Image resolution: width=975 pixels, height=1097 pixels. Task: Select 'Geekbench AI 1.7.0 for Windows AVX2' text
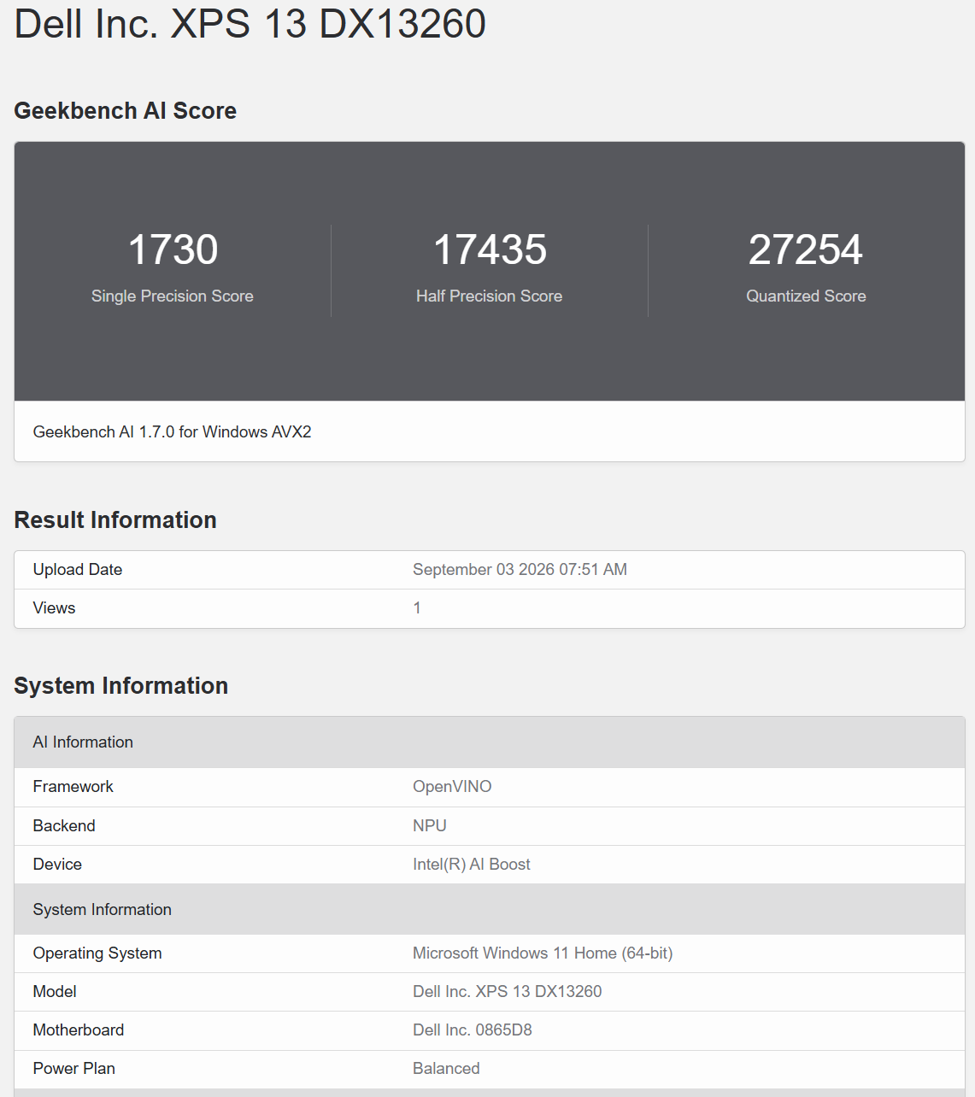pos(173,432)
